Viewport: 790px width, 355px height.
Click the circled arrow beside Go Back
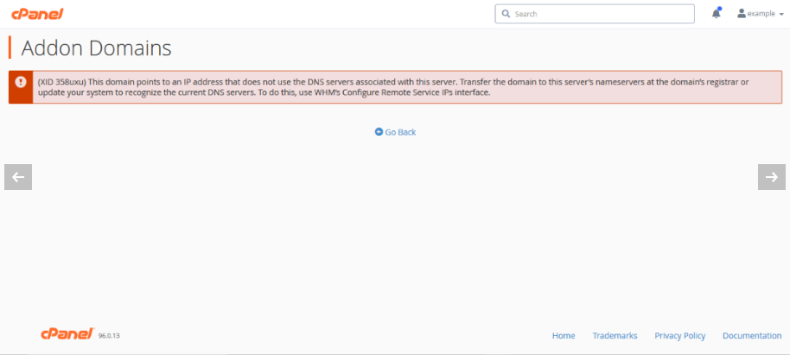pos(379,132)
